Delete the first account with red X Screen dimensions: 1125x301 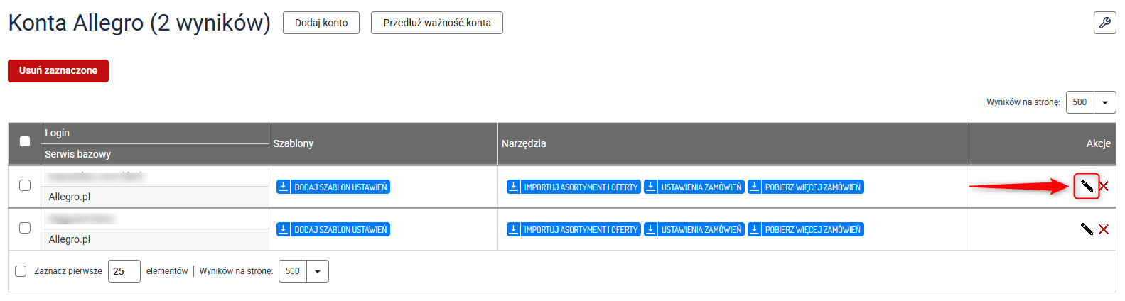[x=1104, y=186]
